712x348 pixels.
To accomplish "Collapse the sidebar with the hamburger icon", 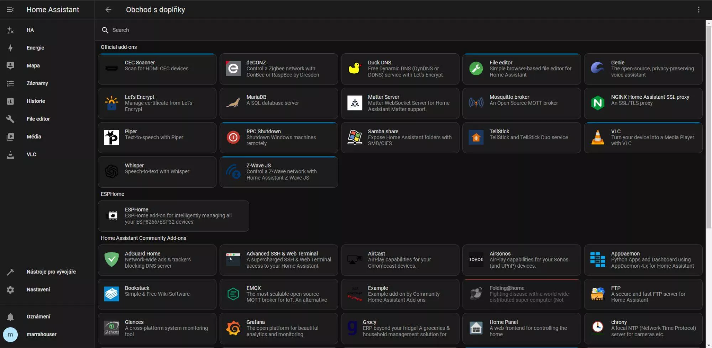I will coord(10,10).
